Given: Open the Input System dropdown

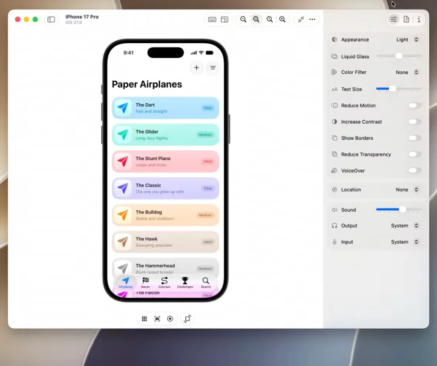Looking at the screenshot, I should 405,242.
